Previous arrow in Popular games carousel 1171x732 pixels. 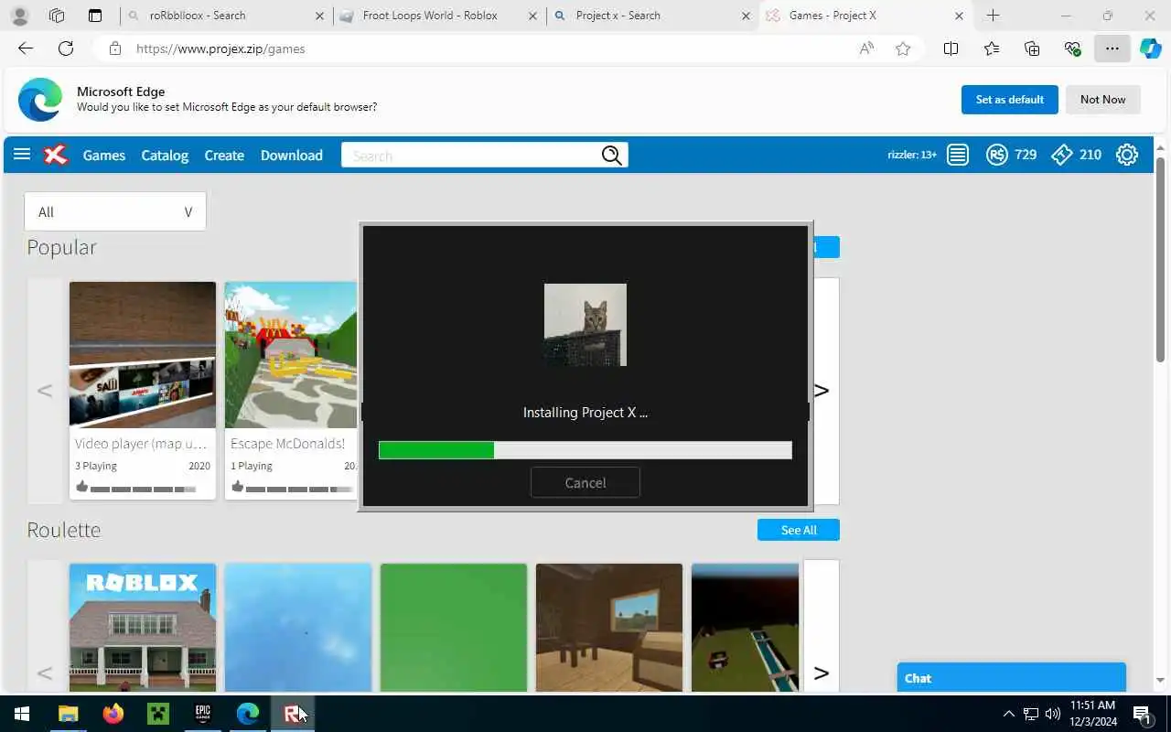coord(44,391)
